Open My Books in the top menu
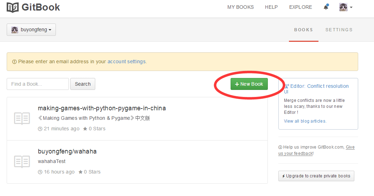This screenshot has height=196, width=374. tap(240, 7)
